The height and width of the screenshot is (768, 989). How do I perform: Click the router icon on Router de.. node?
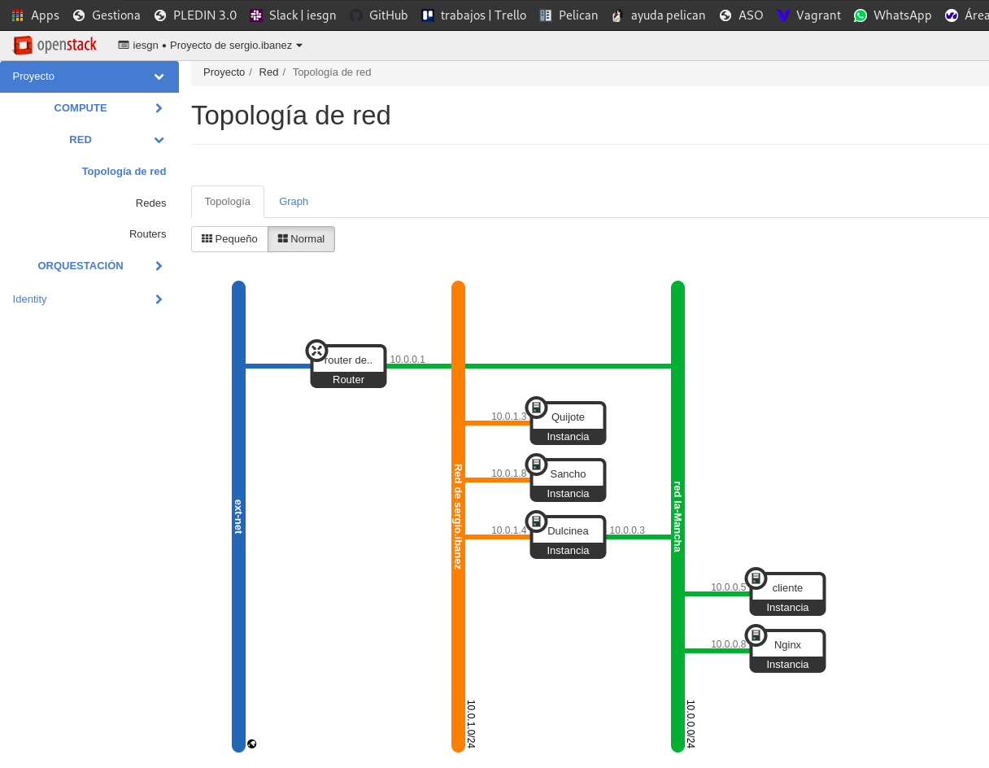click(x=316, y=350)
